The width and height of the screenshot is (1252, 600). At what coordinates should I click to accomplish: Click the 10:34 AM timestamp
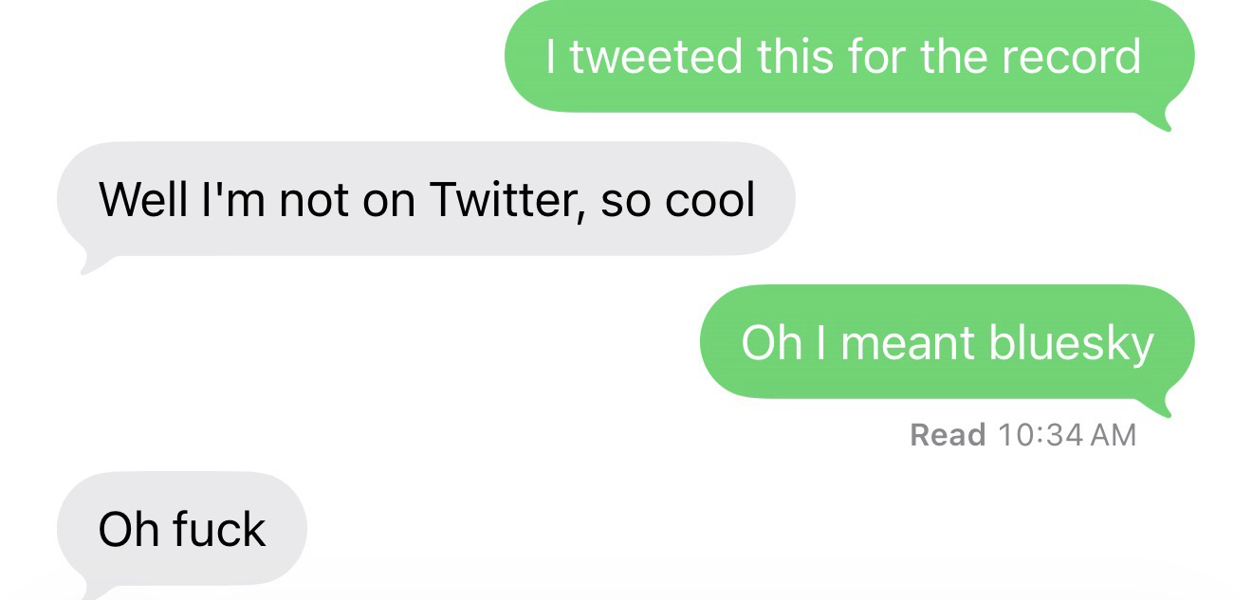(1066, 434)
